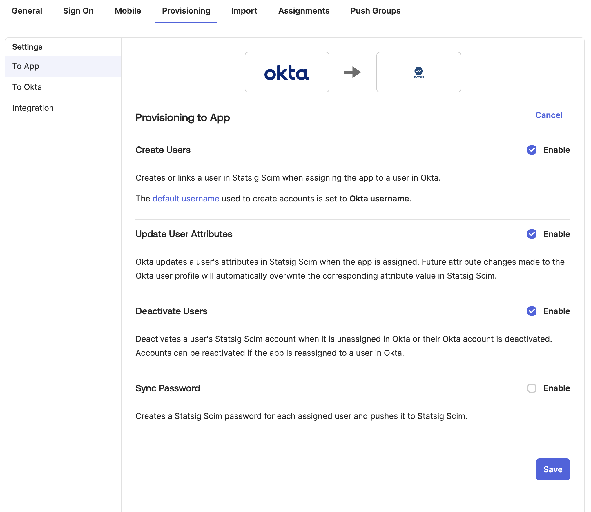This screenshot has width=591, height=512.
Task: Save the provisioning settings
Action: 552,469
